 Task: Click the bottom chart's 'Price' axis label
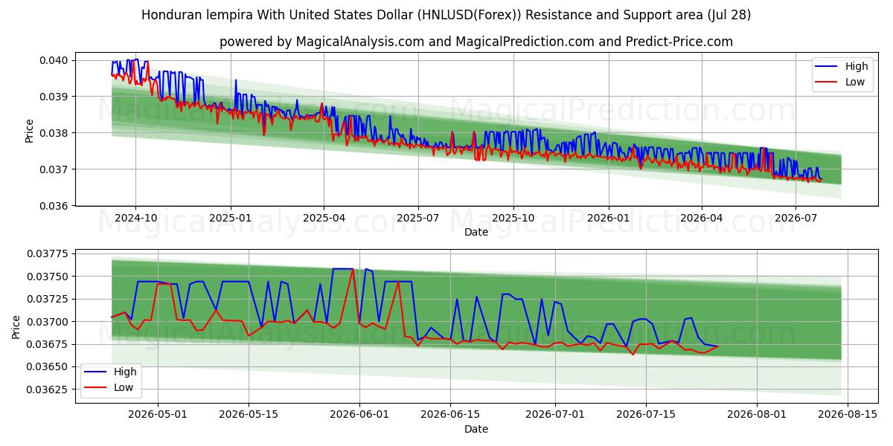click(x=16, y=326)
